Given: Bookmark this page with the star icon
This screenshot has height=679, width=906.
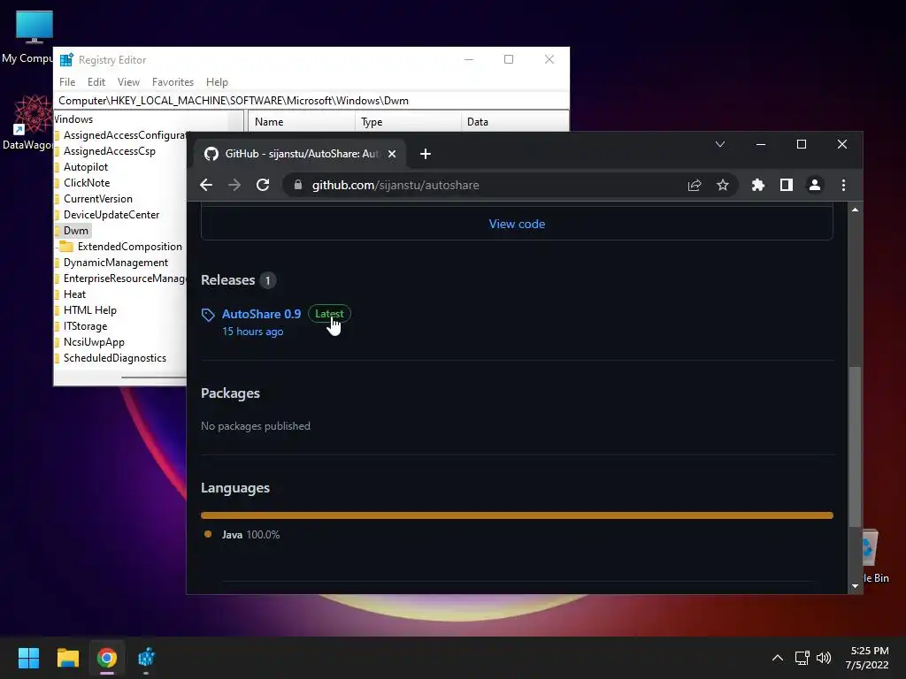Looking at the screenshot, I should coord(723,185).
